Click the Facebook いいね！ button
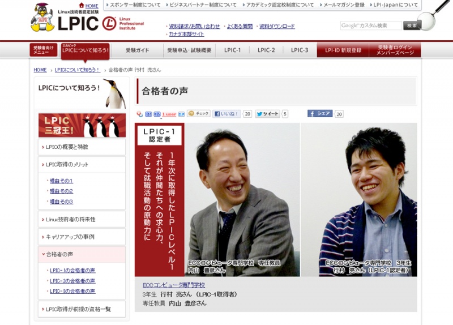 pyautogui.click(x=226, y=114)
